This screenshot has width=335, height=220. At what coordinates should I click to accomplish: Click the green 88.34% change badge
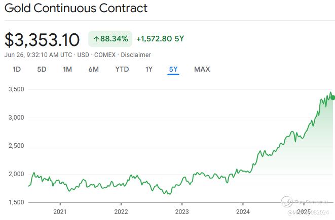tap(110, 39)
